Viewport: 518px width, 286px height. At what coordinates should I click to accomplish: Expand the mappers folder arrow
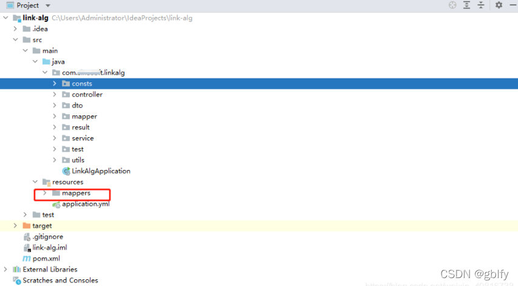45,193
